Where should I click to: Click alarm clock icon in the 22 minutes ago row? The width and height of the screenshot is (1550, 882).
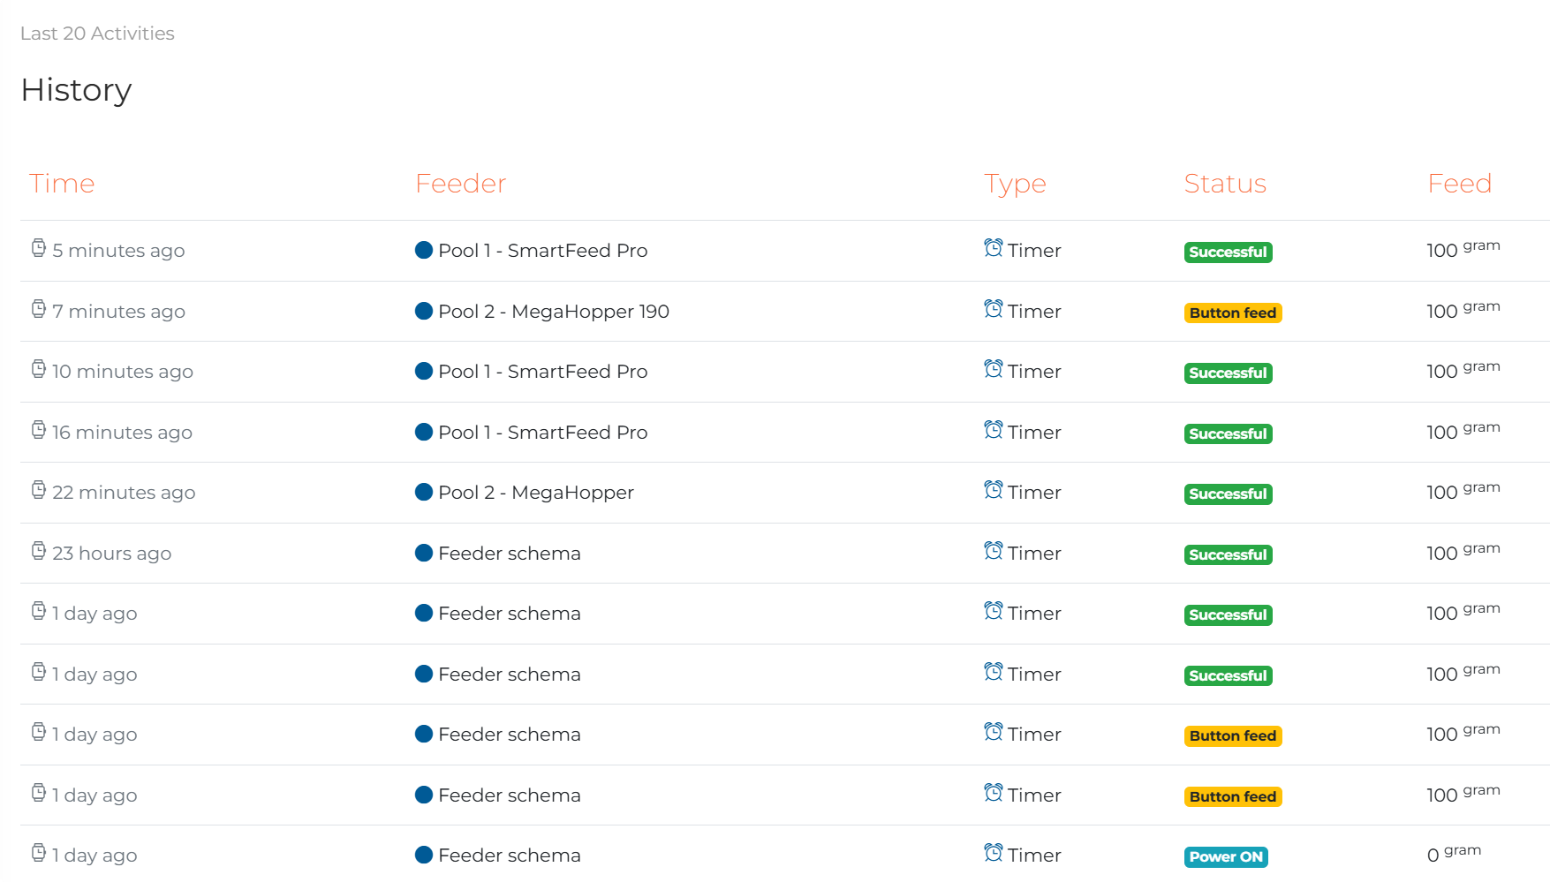pyautogui.click(x=993, y=490)
